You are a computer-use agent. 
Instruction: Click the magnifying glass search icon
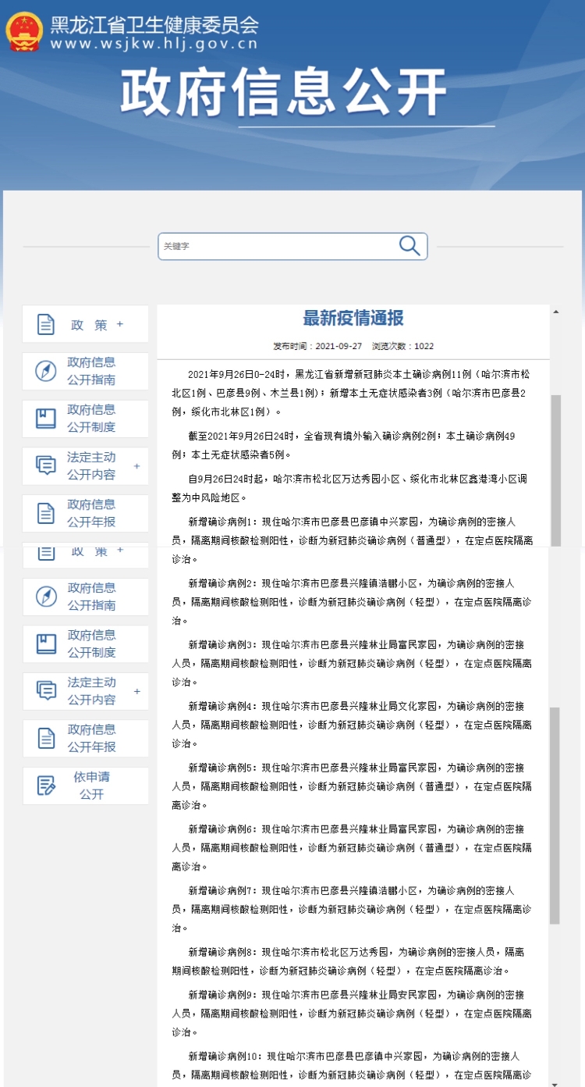pos(409,246)
